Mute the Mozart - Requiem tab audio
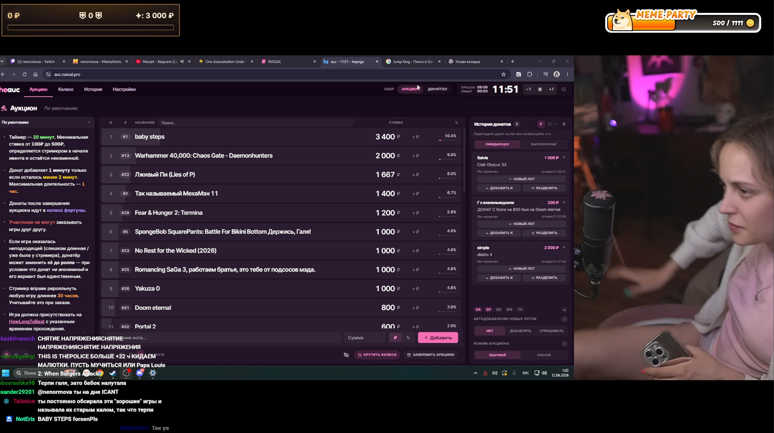 pyautogui.click(x=182, y=62)
